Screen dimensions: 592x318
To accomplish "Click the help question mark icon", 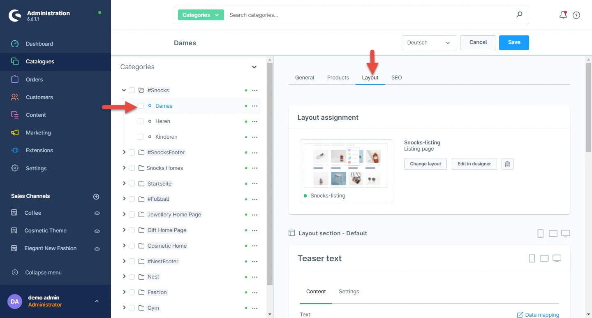I will (x=576, y=15).
